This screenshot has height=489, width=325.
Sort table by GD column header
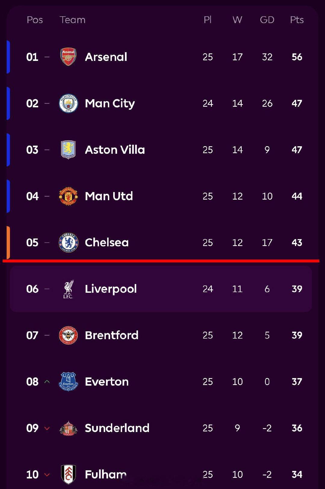click(x=267, y=20)
